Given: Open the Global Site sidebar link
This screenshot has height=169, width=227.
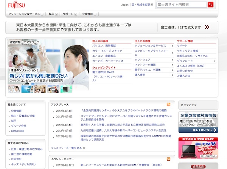Looking at the screenshot, I should 18,131.
